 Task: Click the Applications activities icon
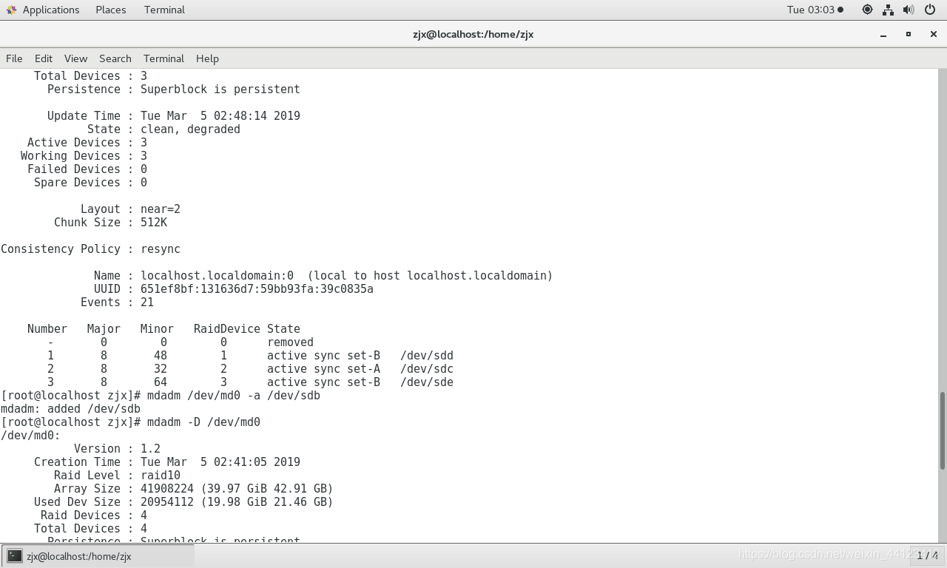click(x=11, y=10)
